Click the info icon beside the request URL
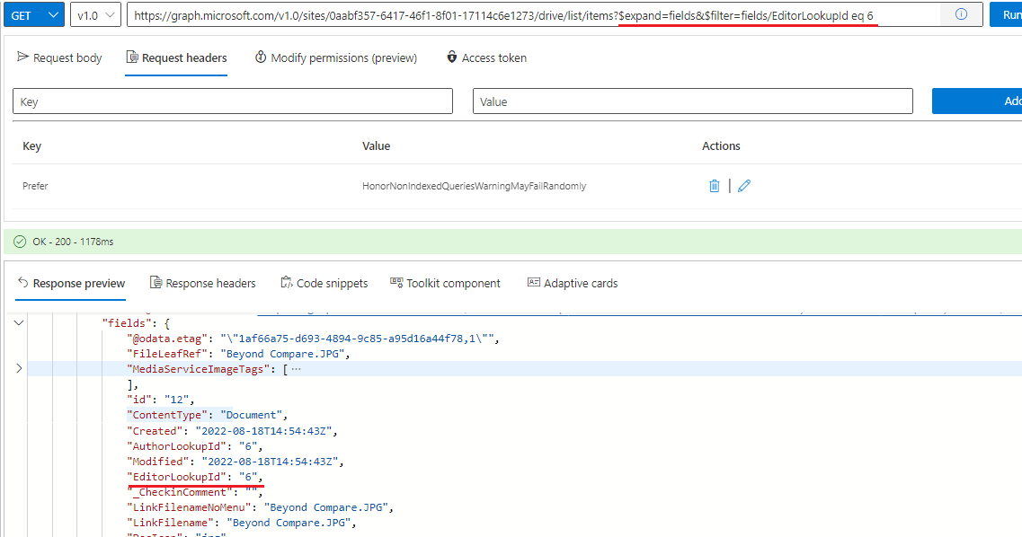 point(961,14)
